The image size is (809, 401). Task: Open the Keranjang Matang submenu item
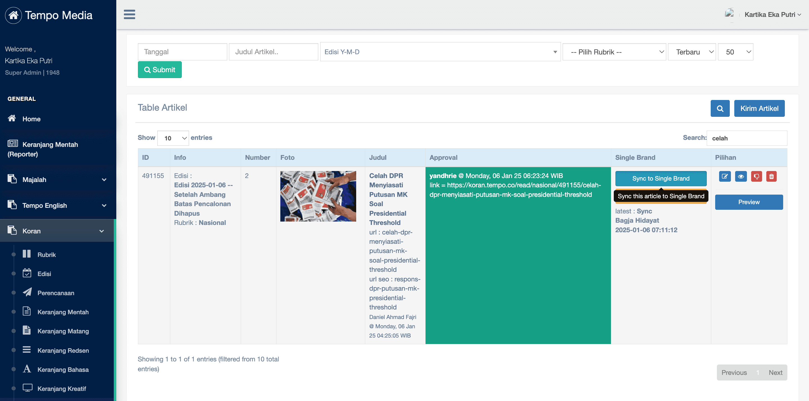click(x=63, y=331)
